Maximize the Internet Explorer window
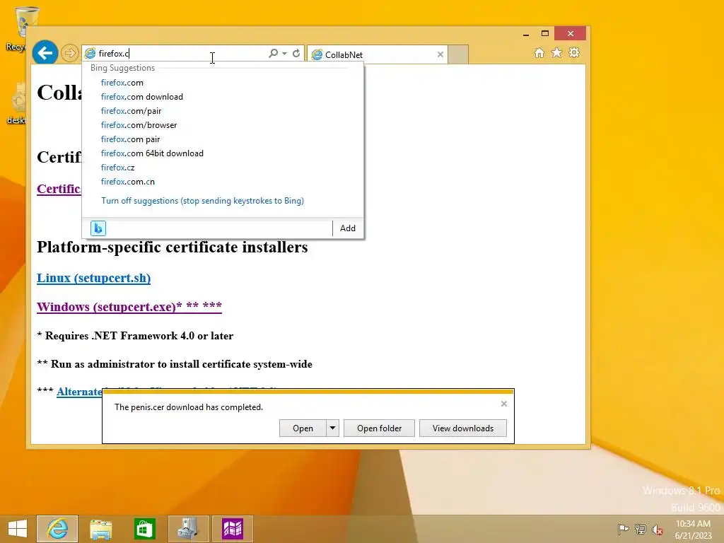This screenshot has height=543, width=724. (x=545, y=34)
